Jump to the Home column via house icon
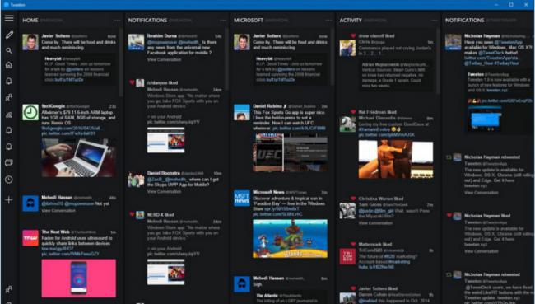This screenshot has width=535, height=304. pyautogui.click(x=9, y=65)
